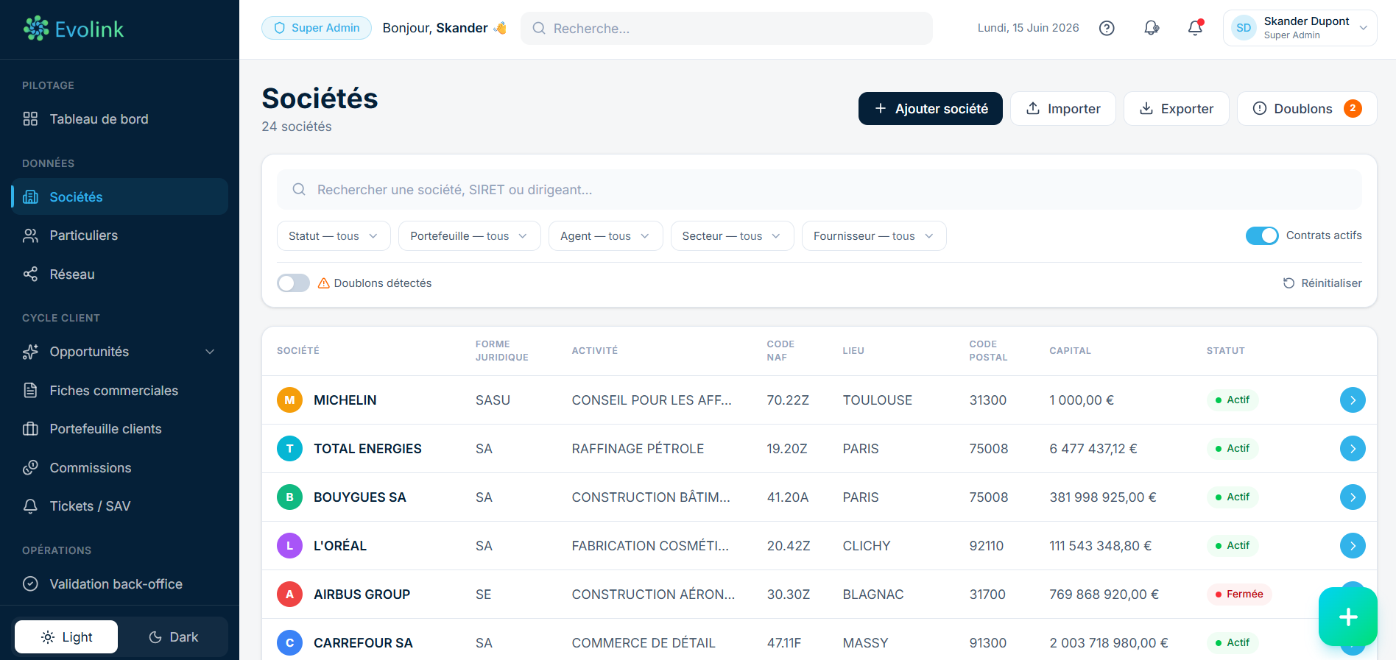Open Tickets / SAV page
The height and width of the screenshot is (660, 1396).
(x=119, y=506)
